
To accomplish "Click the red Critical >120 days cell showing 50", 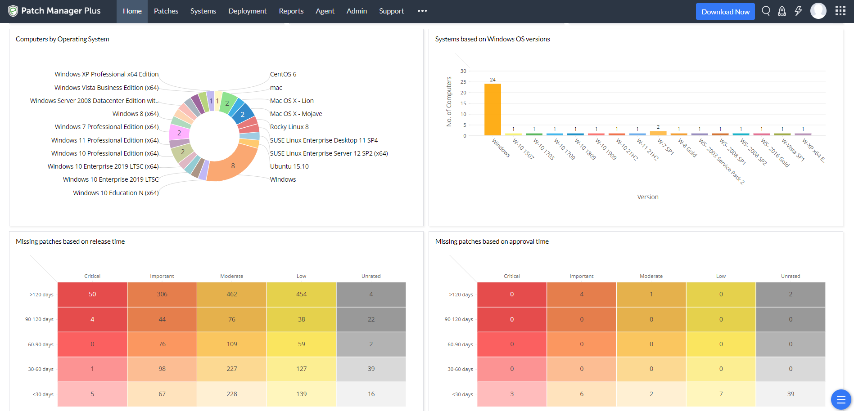I will [x=92, y=294].
